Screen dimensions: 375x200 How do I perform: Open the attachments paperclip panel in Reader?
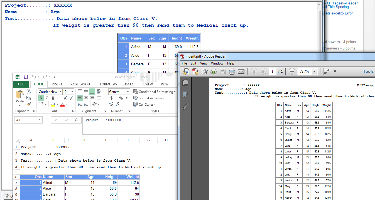(185, 106)
